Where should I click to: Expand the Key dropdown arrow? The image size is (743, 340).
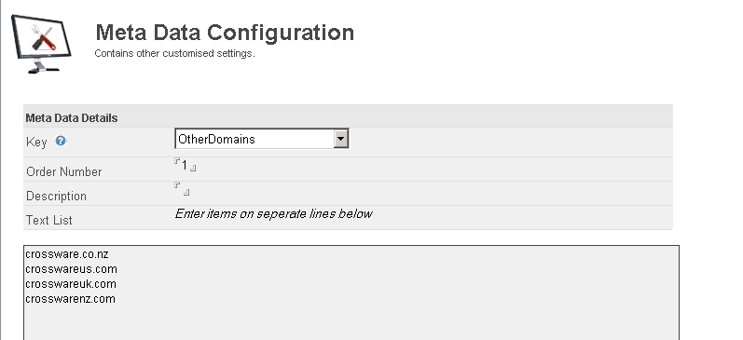tap(340, 139)
